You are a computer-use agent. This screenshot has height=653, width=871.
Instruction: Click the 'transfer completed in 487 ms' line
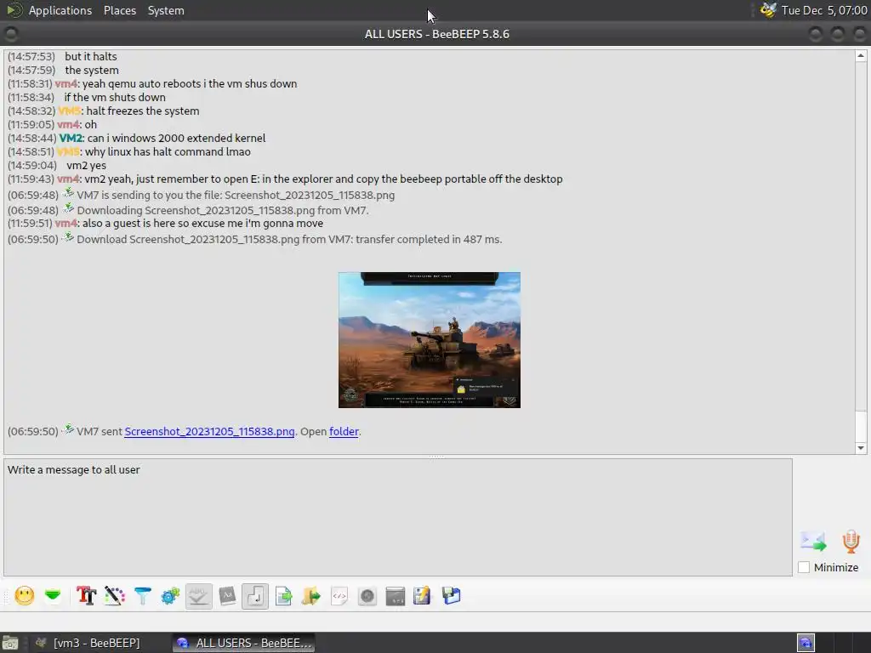(289, 239)
